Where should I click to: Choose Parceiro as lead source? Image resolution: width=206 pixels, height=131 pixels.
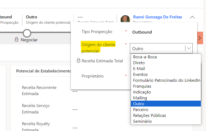[x=141, y=110]
